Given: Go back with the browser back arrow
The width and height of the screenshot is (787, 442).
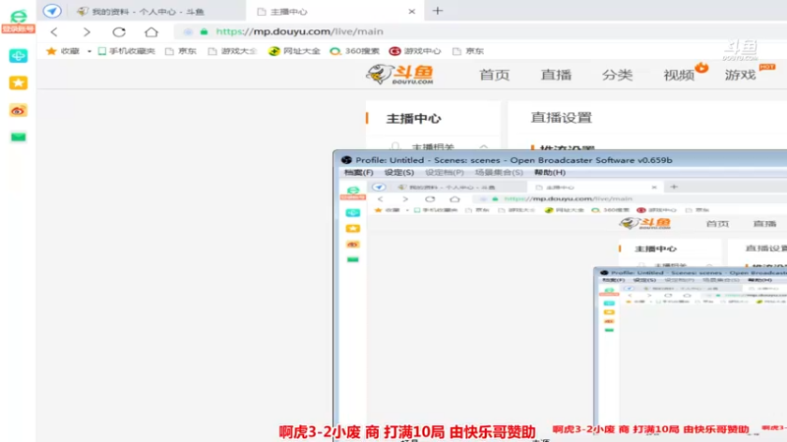Looking at the screenshot, I should 54,32.
